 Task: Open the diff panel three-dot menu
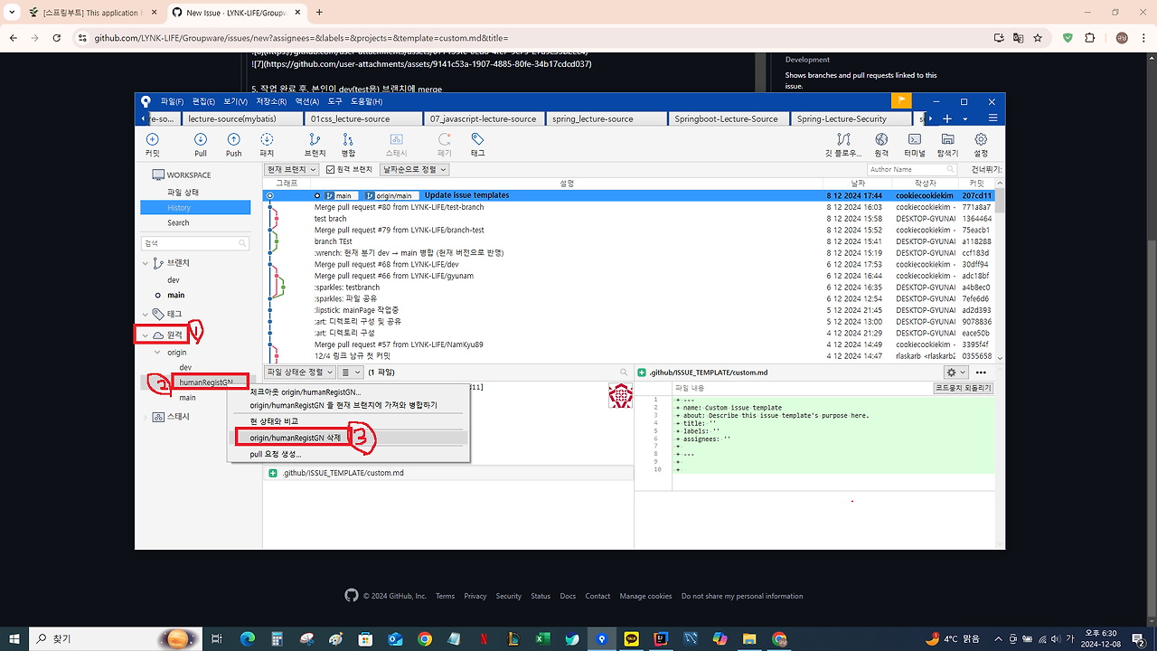(981, 372)
